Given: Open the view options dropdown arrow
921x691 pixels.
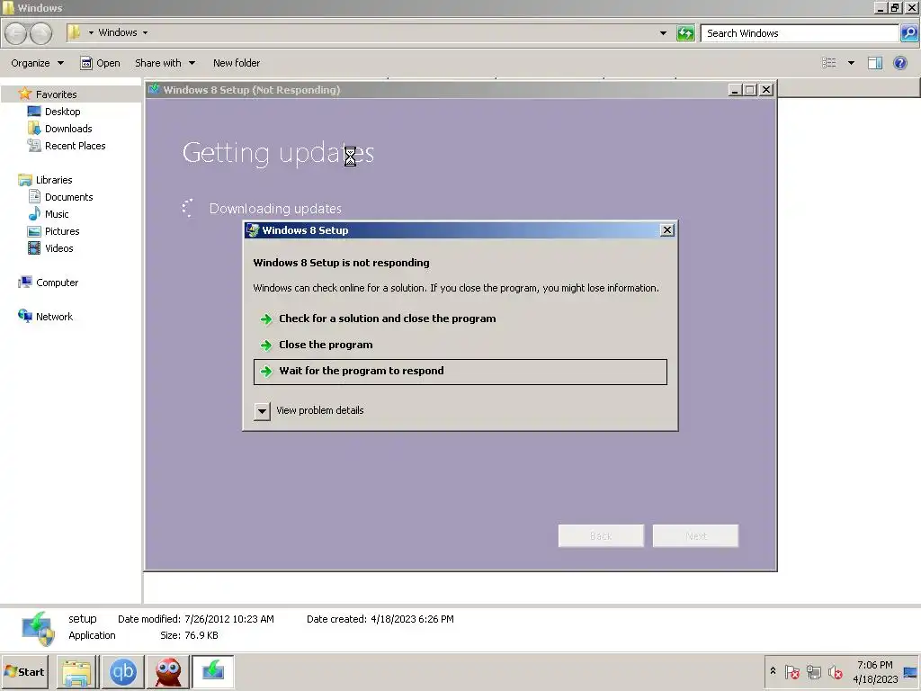Looking at the screenshot, I should (851, 63).
